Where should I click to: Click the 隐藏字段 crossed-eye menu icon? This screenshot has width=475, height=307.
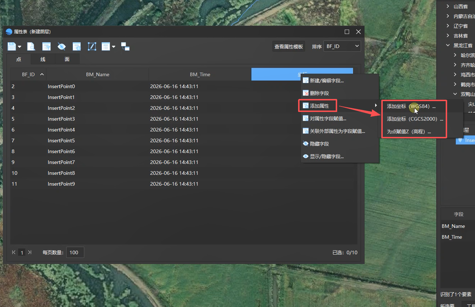point(306,144)
